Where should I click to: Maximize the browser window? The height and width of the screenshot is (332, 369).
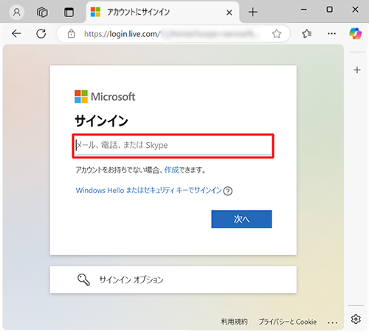pyautogui.click(x=329, y=10)
